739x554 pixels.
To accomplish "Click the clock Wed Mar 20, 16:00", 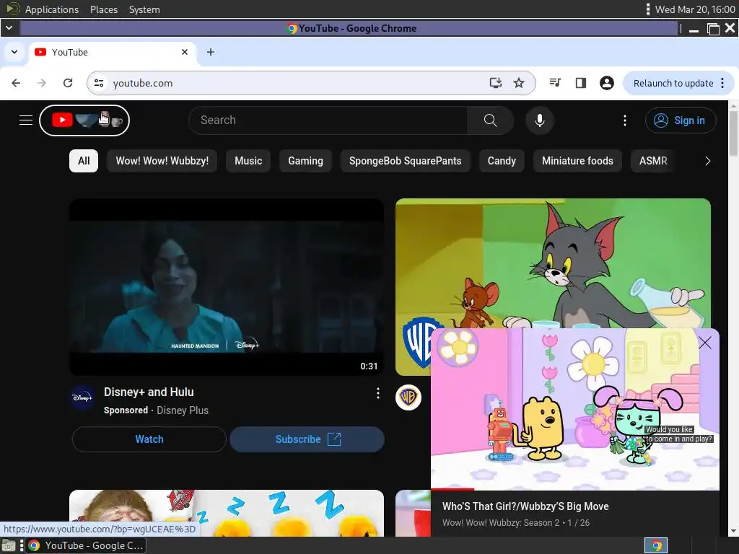I will pyautogui.click(x=695, y=9).
